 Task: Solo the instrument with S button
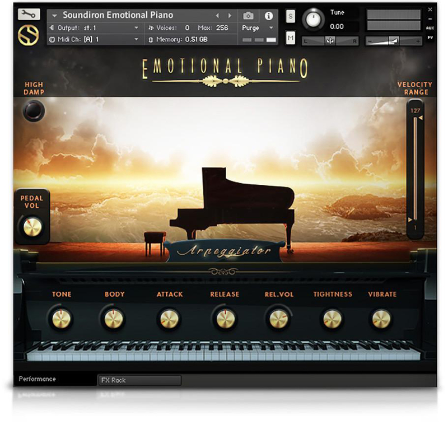point(290,16)
